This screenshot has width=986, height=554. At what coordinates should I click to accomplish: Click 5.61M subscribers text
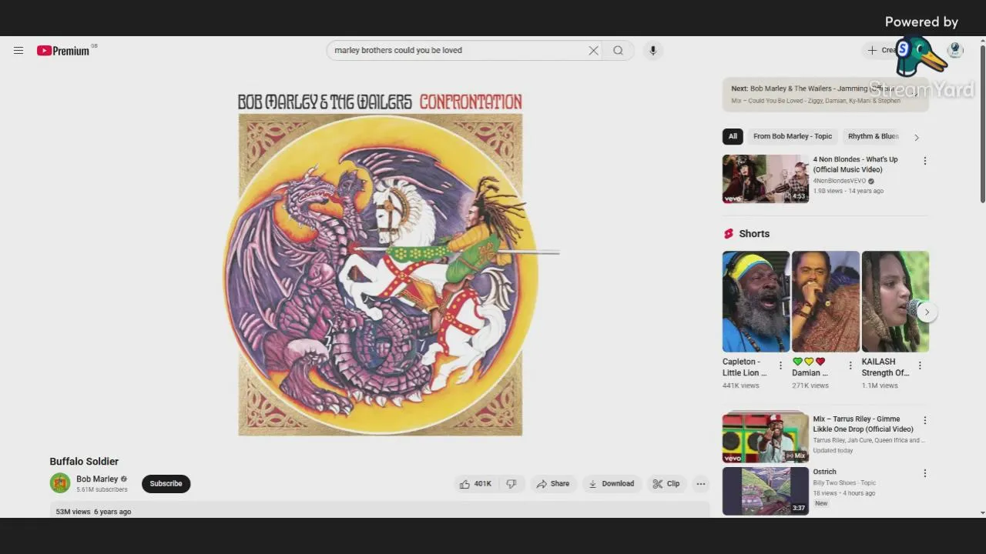point(102,490)
